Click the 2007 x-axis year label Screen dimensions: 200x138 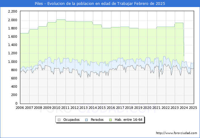29,108
